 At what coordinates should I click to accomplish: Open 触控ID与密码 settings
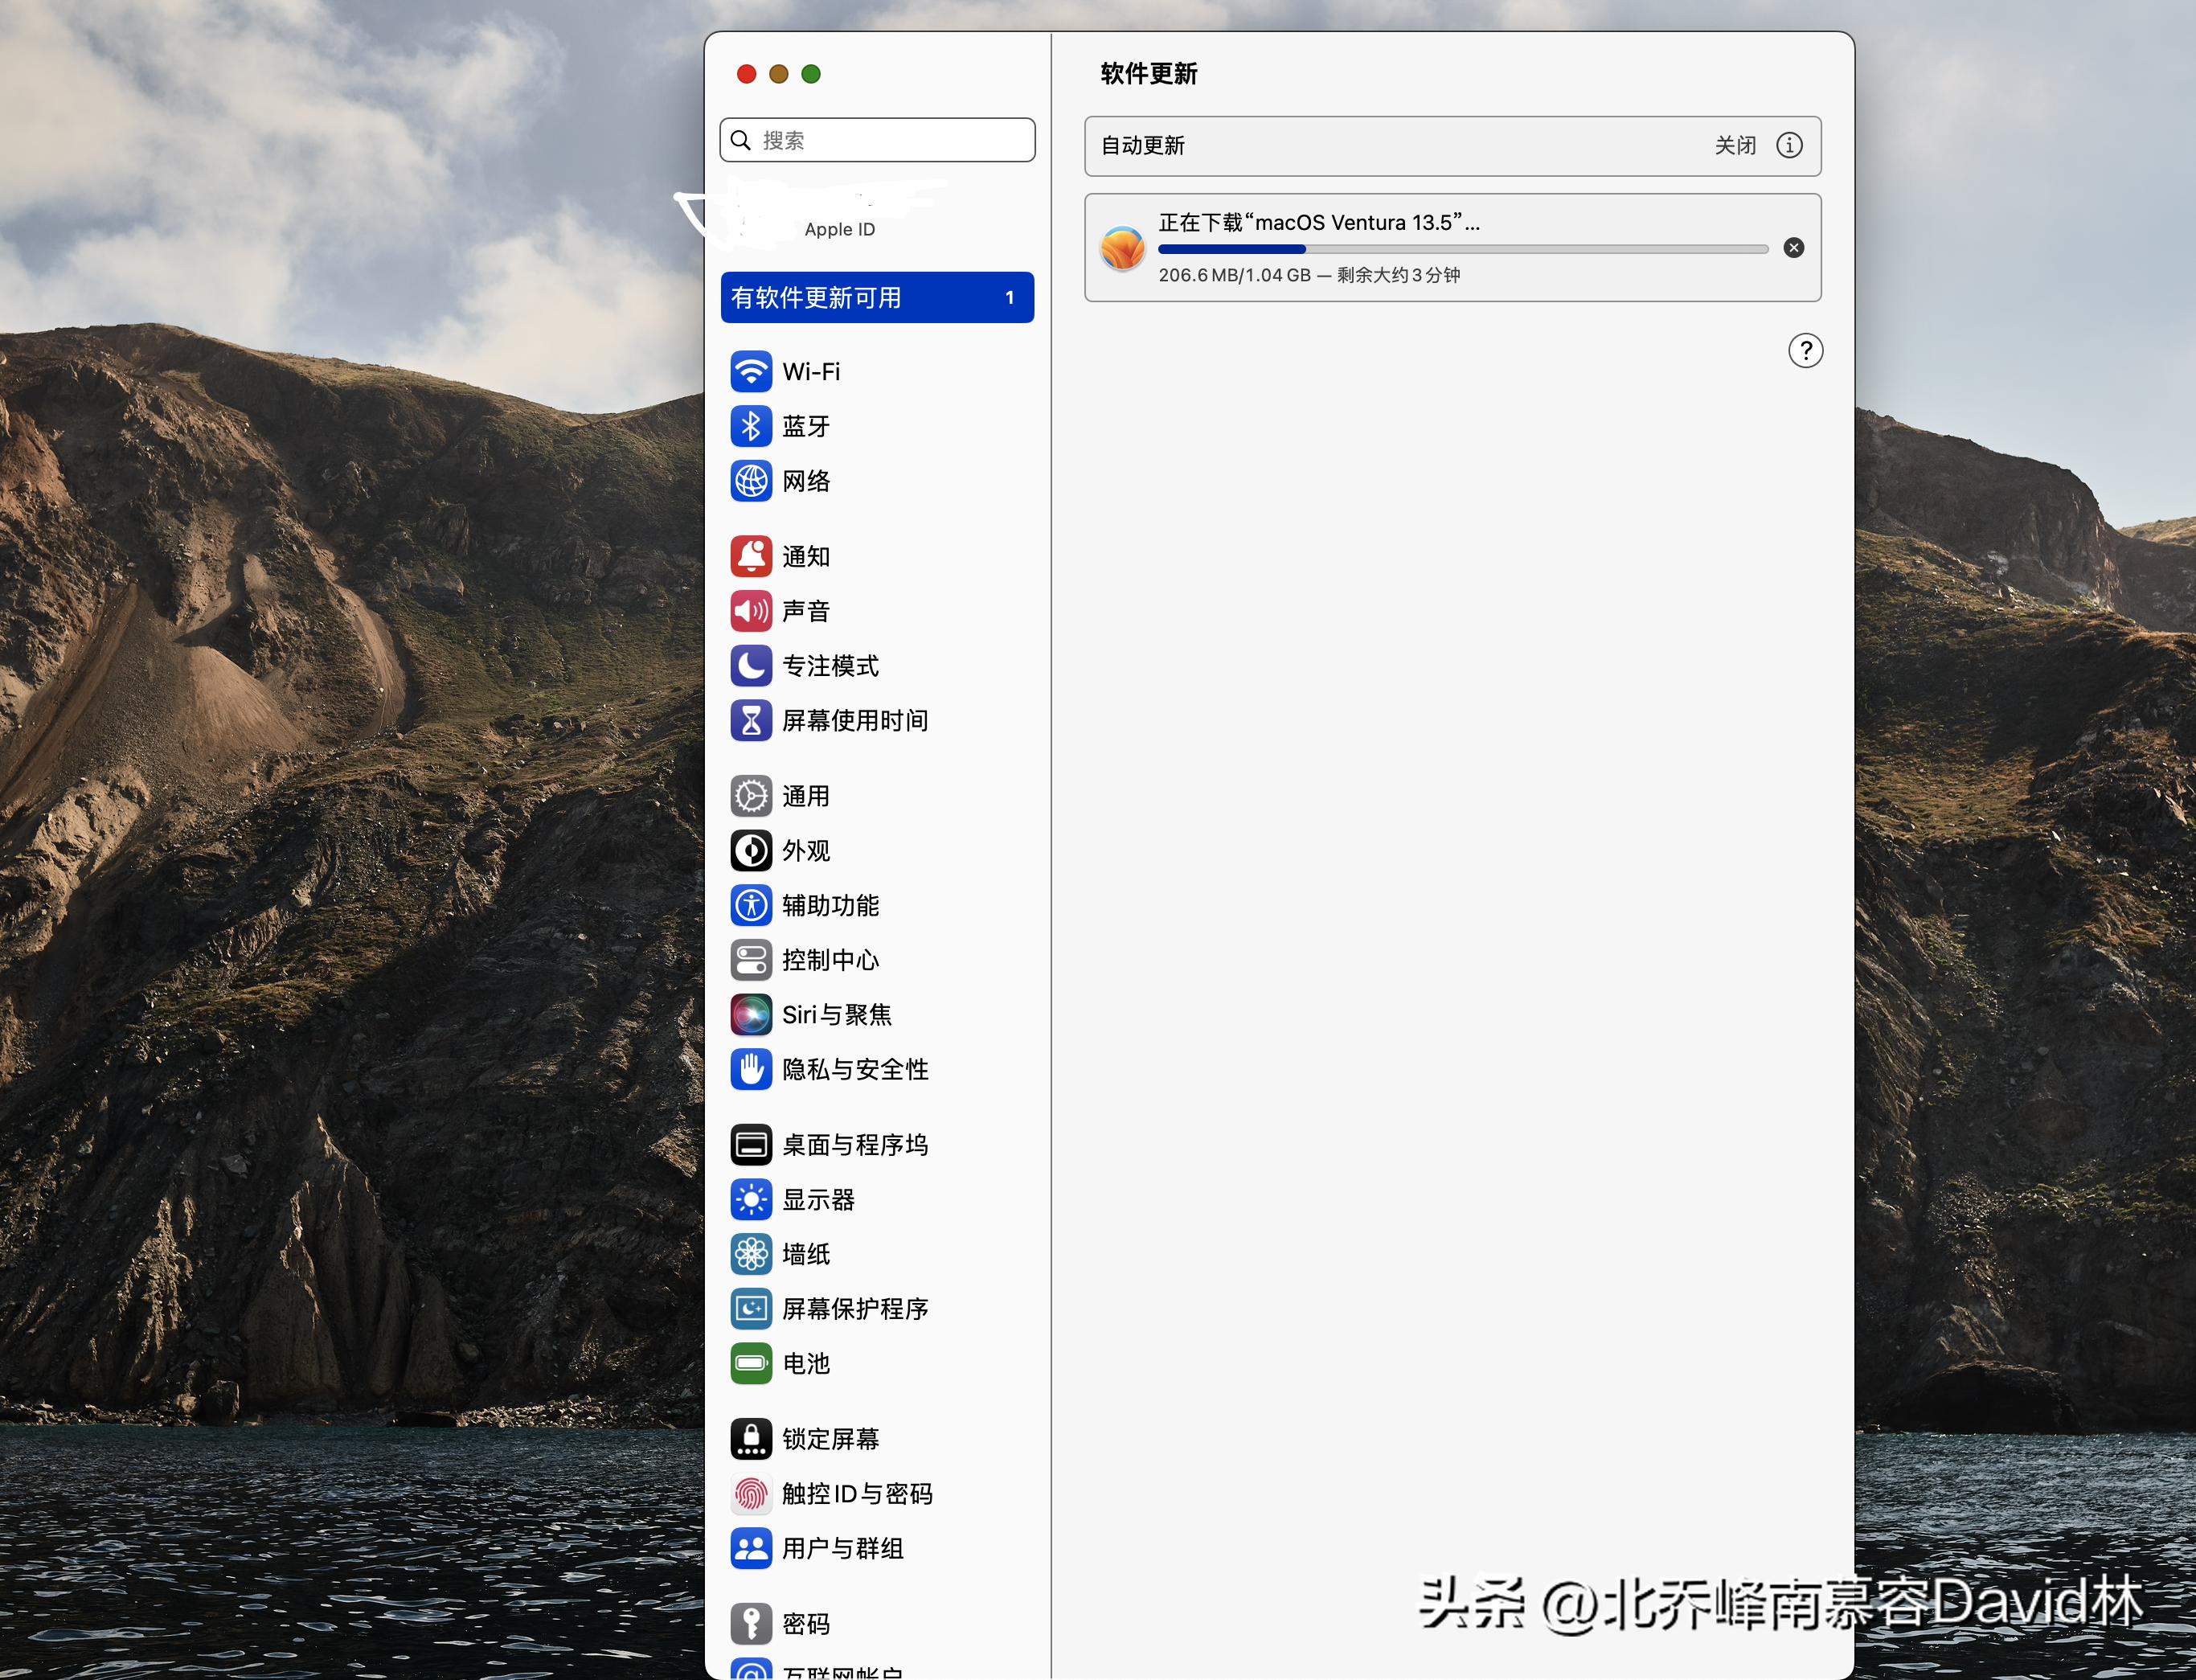pyautogui.click(x=857, y=1494)
